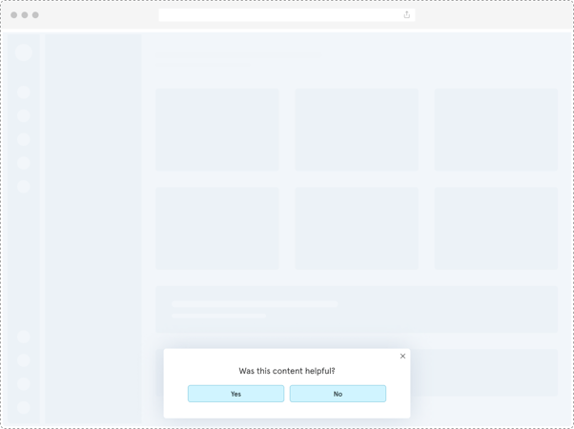Dismiss the helpful-content prompt with X

(402, 357)
